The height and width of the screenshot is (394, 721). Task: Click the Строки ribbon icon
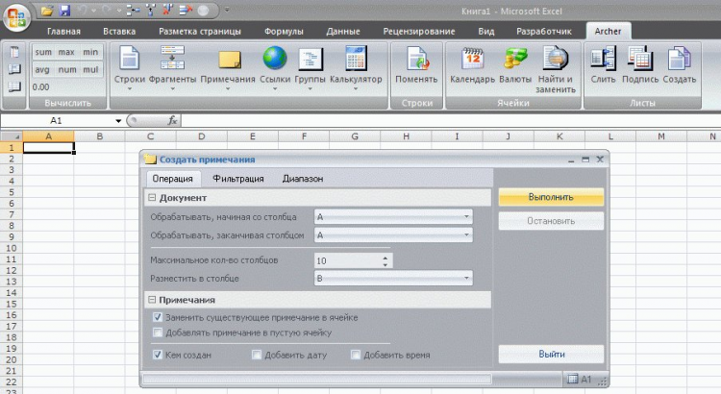click(129, 59)
